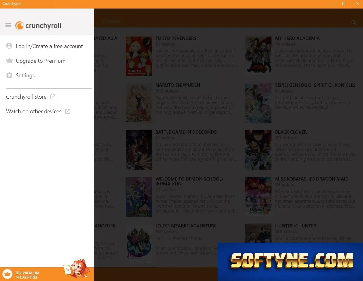Screen dimensions: 363x281
Task: Choose Upgrade to Premium menu entry
Action: click(x=41, y=61)
